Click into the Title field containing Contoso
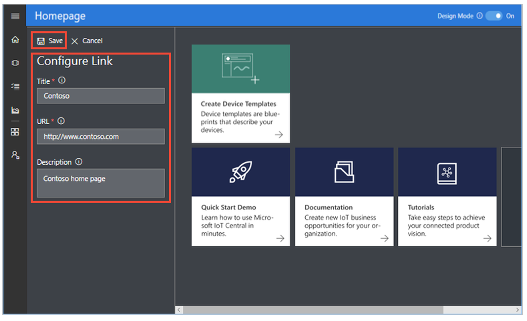The width and height of the screenshot is (527, 321). (101, 96)
